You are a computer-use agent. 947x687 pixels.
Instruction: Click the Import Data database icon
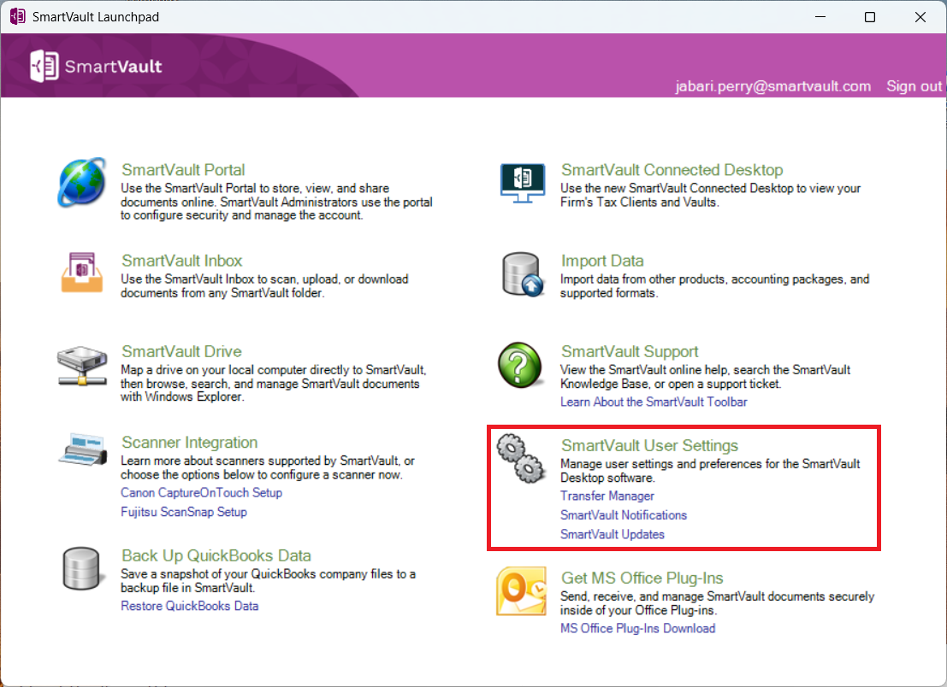click(x=523, y=273)
